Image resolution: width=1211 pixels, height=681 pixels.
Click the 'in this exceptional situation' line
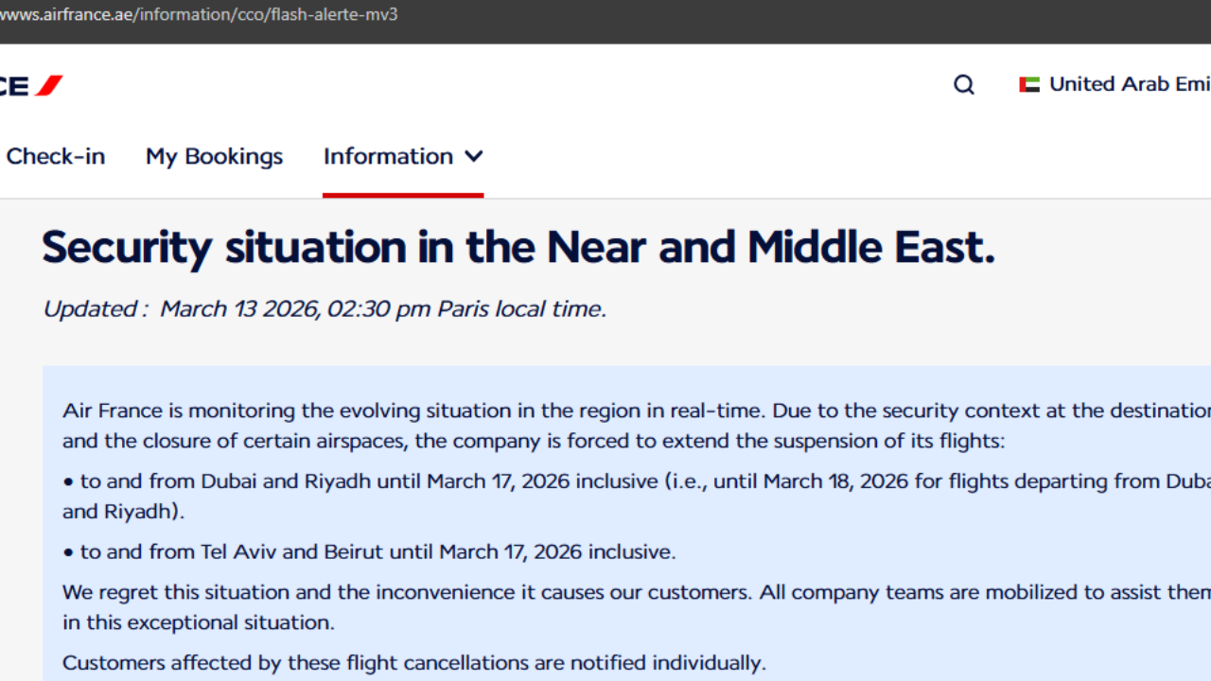pos(198,623)
